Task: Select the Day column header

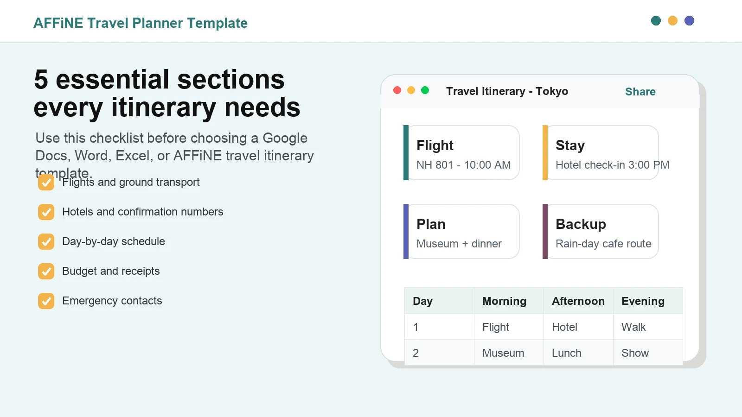Action: 439,301
